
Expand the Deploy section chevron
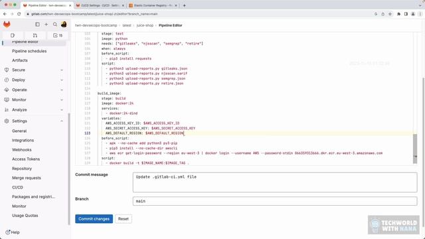pos(62,80)
